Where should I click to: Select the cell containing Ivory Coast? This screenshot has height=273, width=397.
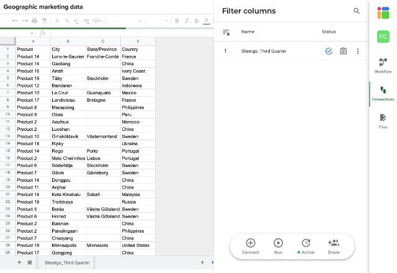tap(138, 71)
